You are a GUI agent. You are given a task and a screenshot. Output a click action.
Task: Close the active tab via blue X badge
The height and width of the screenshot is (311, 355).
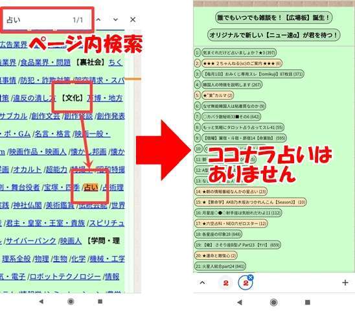click(251, 277)
